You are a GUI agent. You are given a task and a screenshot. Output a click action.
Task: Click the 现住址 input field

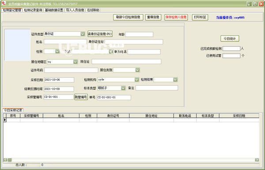click(x=126, y=61)
